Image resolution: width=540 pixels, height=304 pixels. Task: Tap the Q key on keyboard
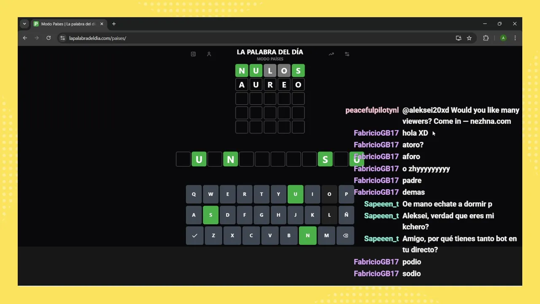click(x=194, y=194)
